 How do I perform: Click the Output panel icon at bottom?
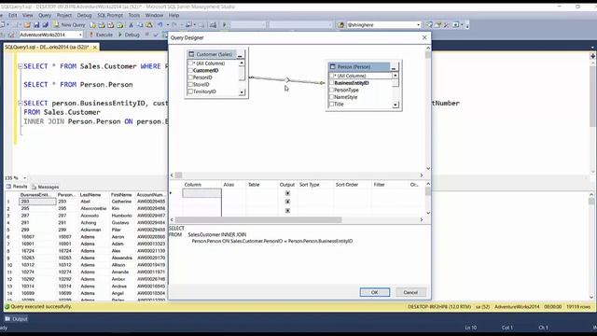[x=7, y=319]
